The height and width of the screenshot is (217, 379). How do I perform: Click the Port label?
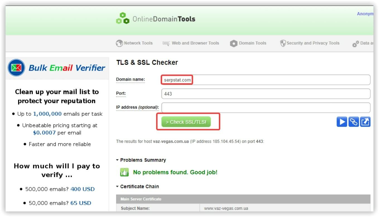click(x=121, y=93)
